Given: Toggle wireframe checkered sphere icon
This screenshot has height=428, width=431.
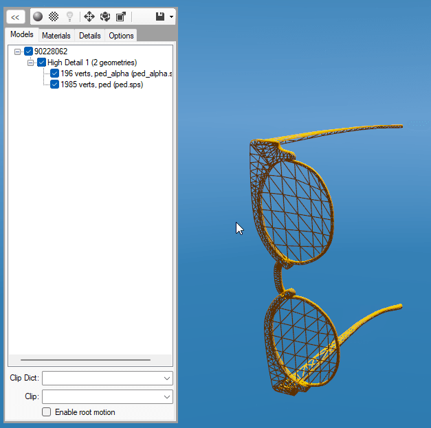Looking at the screenshot, I should 54,16.
